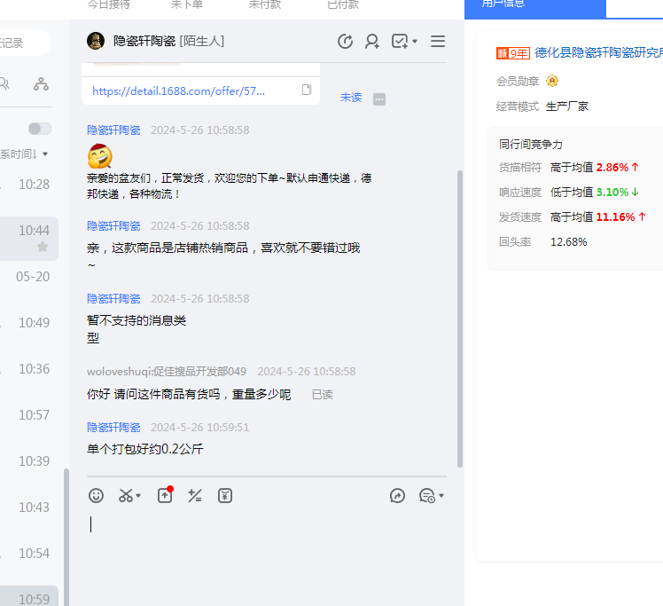Viewport: 663px width, 606px height.
Task: Click the circular refresh icon in chat header
Action: (x=346, y=42)
